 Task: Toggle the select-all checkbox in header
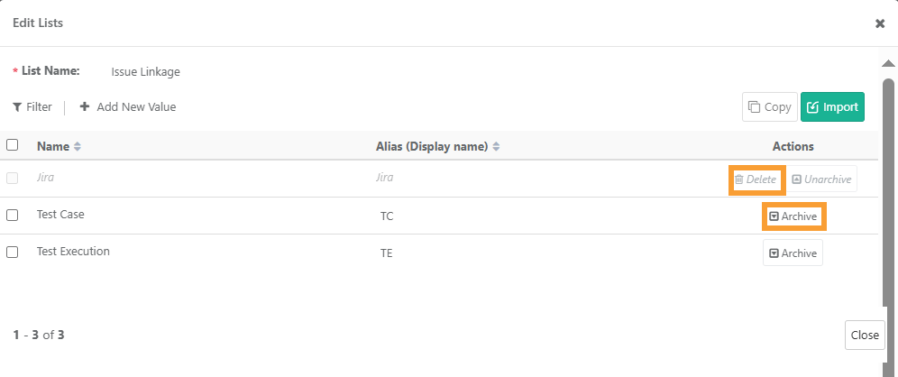click(x=13, y=145)
